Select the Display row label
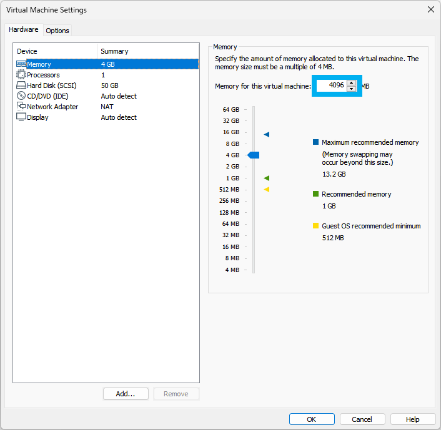 pyautogui.click(x=37, y=117)
